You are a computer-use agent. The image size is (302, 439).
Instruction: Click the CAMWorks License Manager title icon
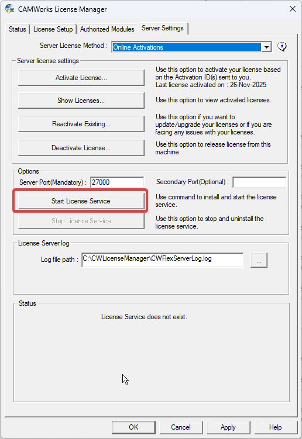[x=9, y=9]
